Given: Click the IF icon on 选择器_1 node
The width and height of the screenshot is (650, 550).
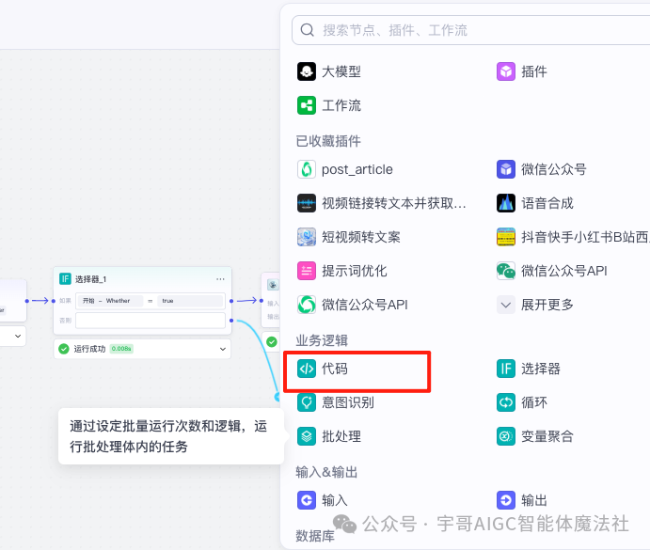Looking at the screenshot, I should (65, 278).
